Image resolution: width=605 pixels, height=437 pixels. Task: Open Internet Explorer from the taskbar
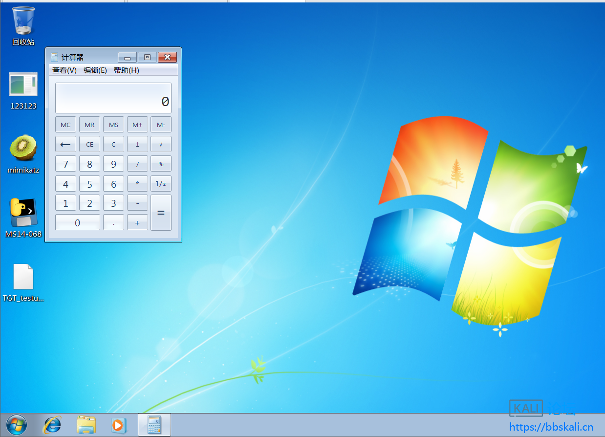point(52,425)
